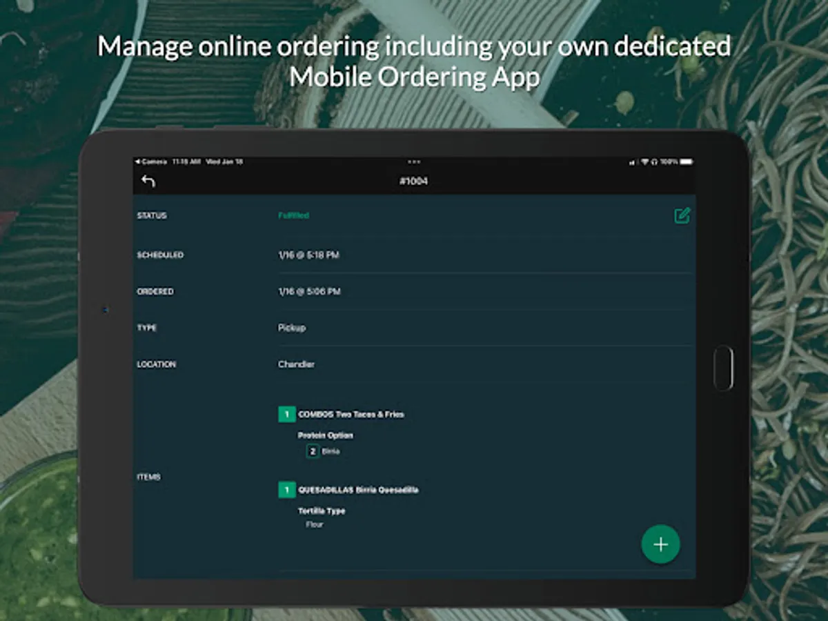The width and height of the screenshot is (828, 621).
Task: Open the COMBOS Two Tacos & Fries item
Action: pyautogui.click(x=351, y=415)
